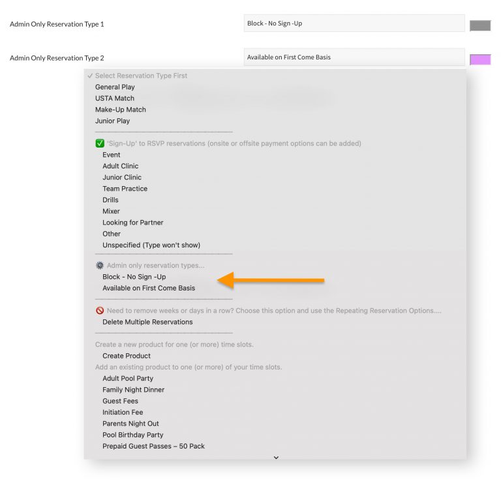Select Looking for Partner option
Screen dimensions: 501x491
pyautogui.click(x=132, y=223)
